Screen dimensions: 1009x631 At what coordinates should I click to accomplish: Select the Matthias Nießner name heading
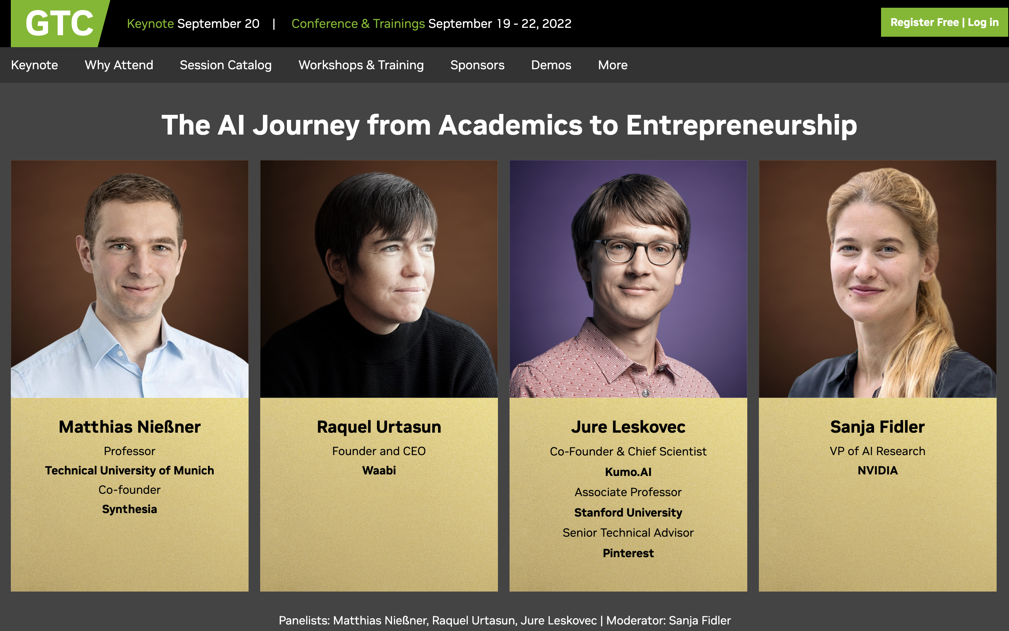(x=130, y=426)
